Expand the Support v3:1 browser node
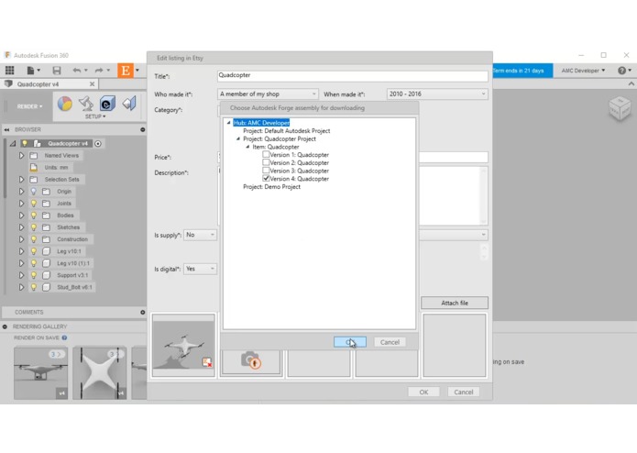637x453 pixels. [21, 275]
